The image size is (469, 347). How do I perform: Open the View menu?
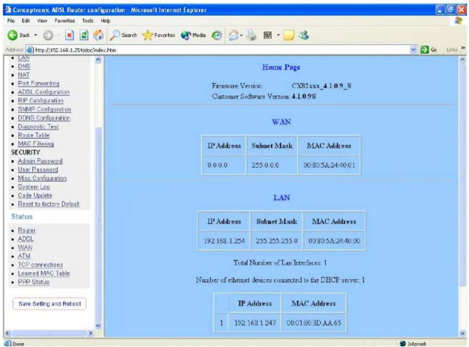(42, 21)
